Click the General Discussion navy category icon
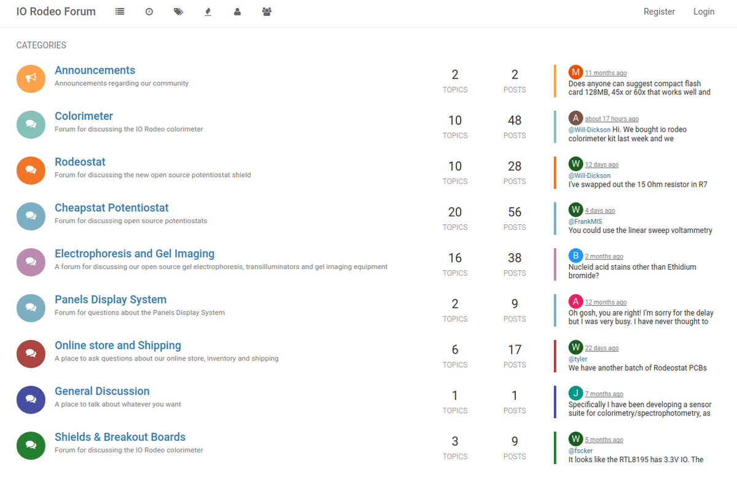This screenshot has height=483, width=737. [x=31, y=399]
